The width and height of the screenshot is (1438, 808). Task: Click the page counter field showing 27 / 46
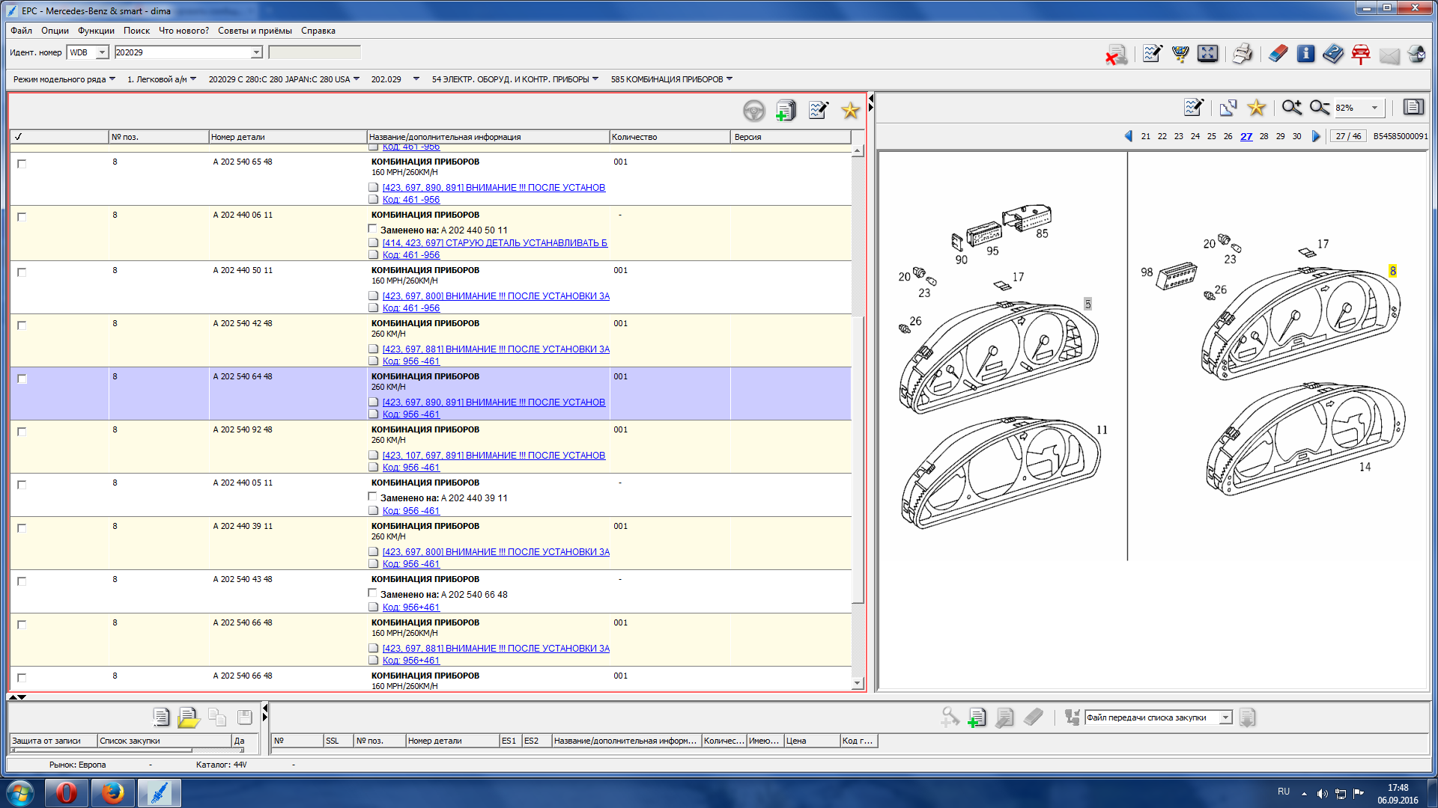1348,136
